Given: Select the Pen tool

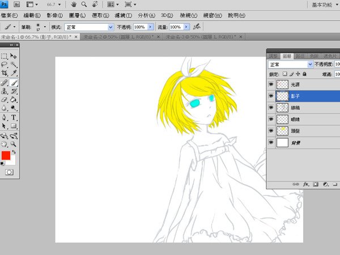Looking at the screenshot, I should click(4, 117).
